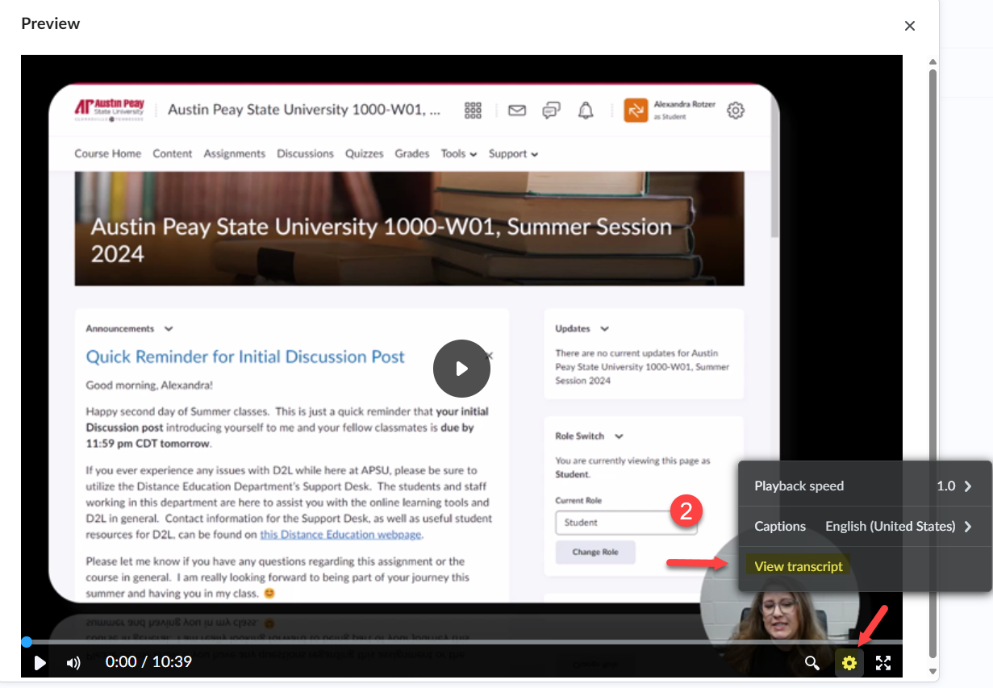This screenshot has width=993, height=688.
Task: Collapse the Announcements section chevron
Action: [x=168, y=328]
